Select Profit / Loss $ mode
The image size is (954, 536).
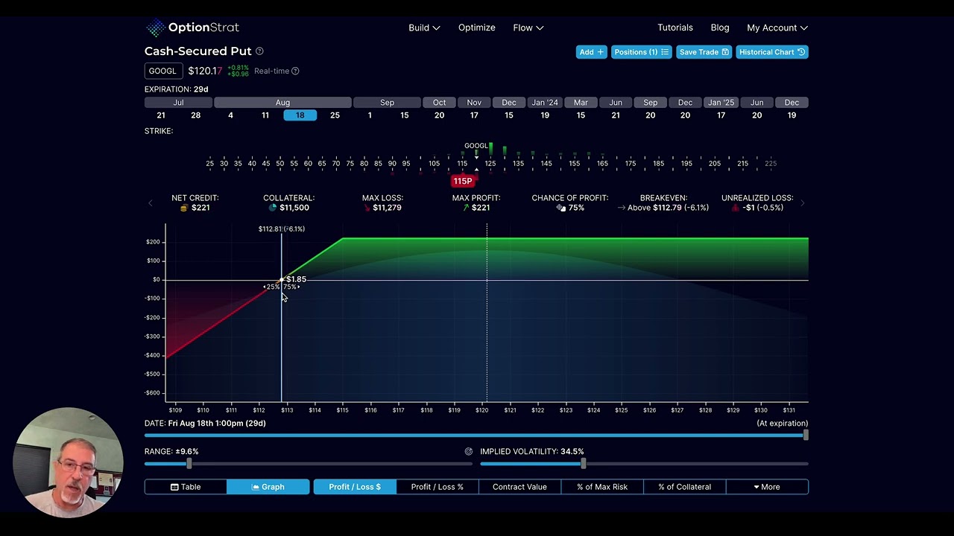tap(355, 487)
